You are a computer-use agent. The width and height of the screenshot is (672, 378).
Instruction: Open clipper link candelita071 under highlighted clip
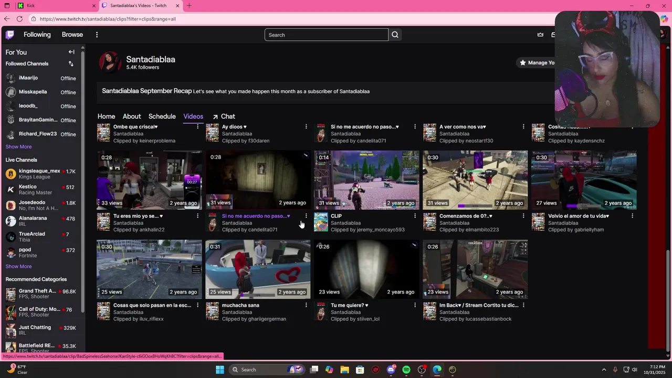(265, 229)
